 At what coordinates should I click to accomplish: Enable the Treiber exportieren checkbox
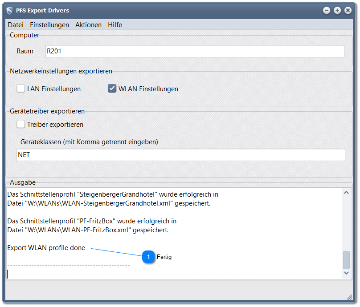tap(20, 124)
